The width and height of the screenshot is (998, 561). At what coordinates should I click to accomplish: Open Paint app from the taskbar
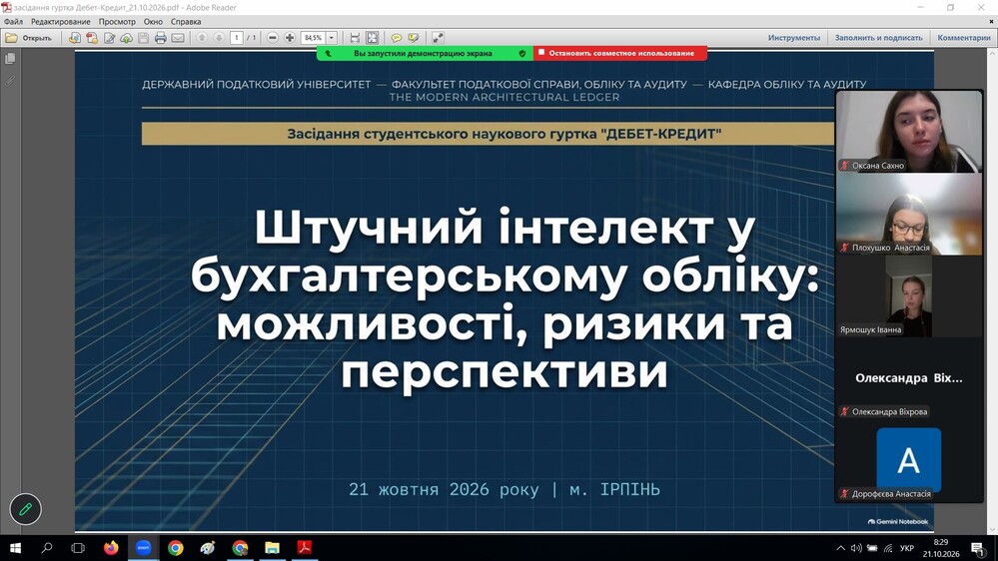click(x=208, y=548)
